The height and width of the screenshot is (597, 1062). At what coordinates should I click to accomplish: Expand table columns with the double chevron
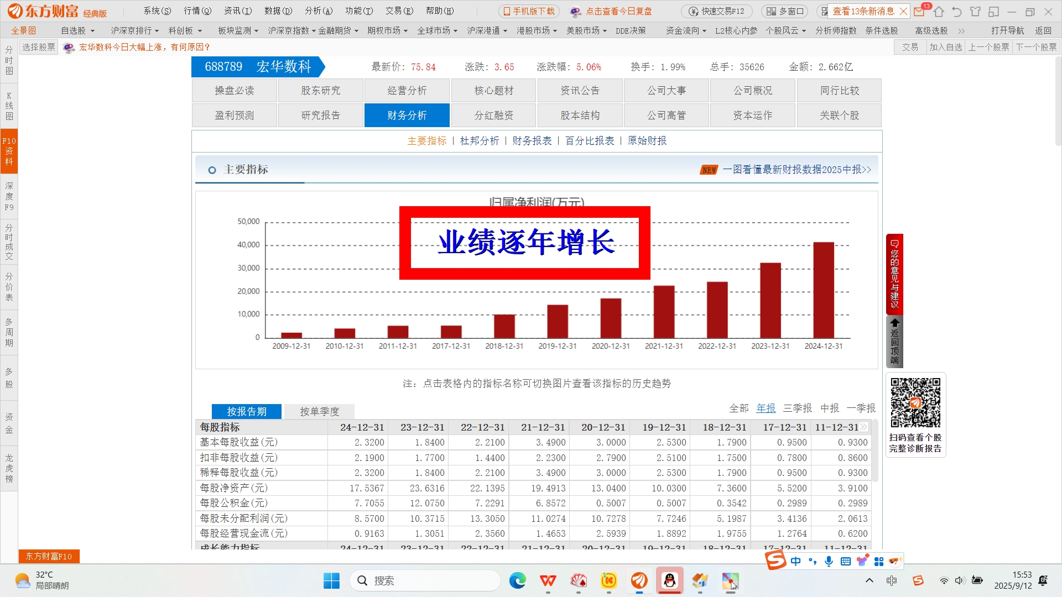pos(863,427)
